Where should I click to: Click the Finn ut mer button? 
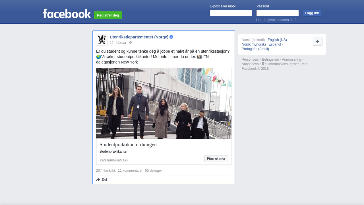coord(216,159)
